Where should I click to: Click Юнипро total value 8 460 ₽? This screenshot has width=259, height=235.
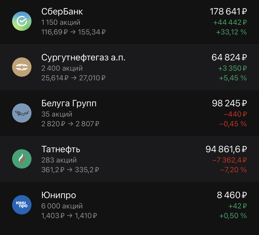pos(232,195)
